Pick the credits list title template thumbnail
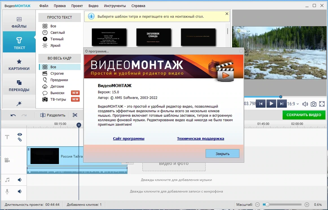 click(109, 37)
